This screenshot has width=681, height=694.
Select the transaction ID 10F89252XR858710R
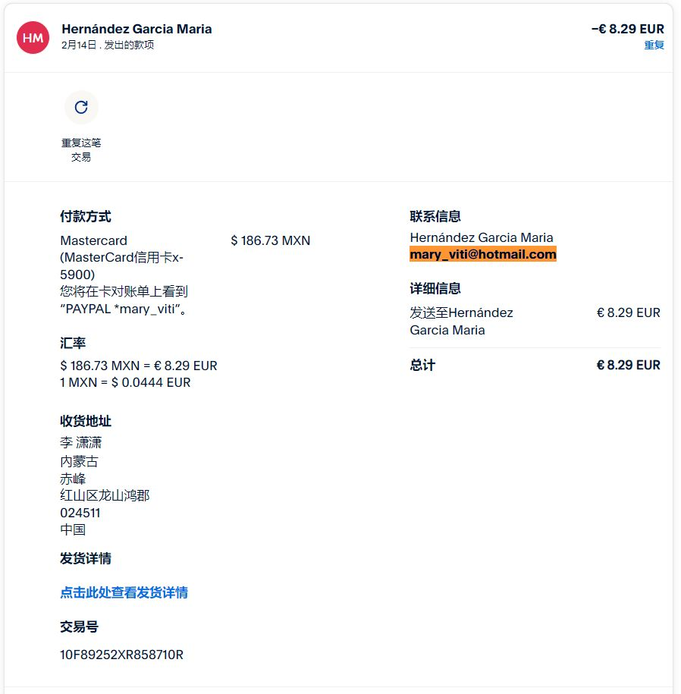coord(121,654)
